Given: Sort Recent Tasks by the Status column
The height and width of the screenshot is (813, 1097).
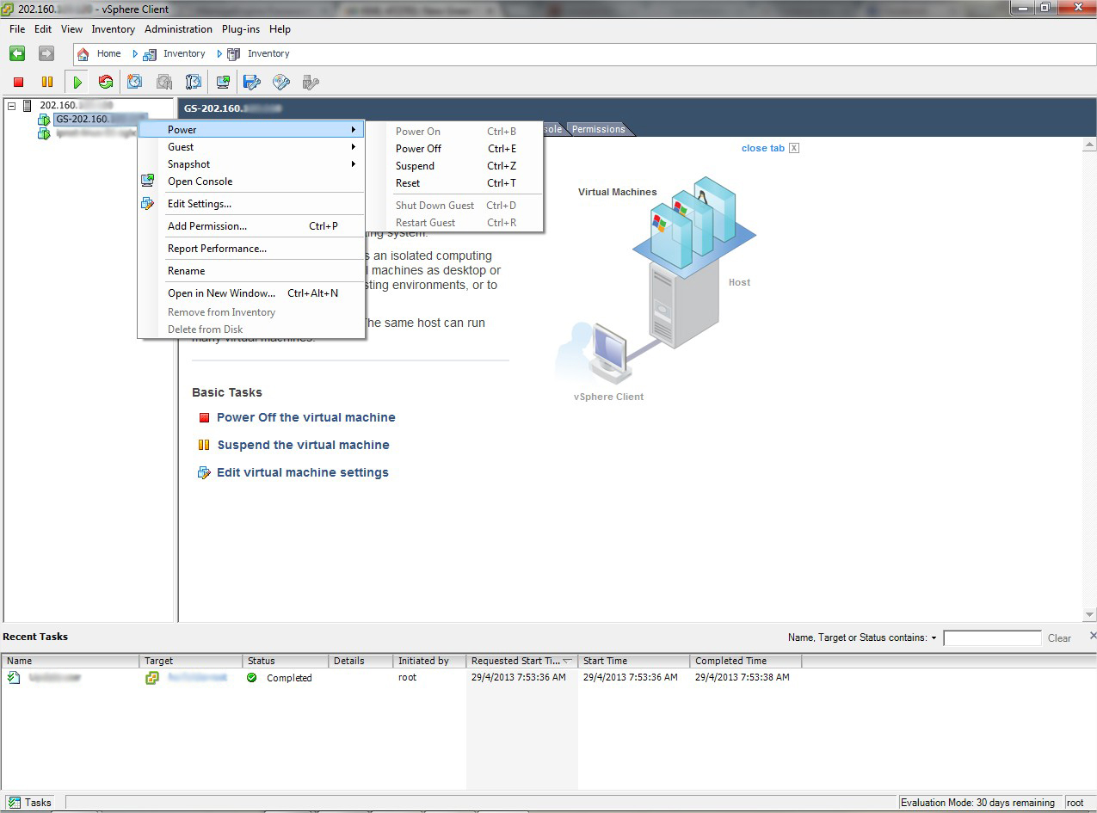Looking at the screenshot, I should [286, 661].
